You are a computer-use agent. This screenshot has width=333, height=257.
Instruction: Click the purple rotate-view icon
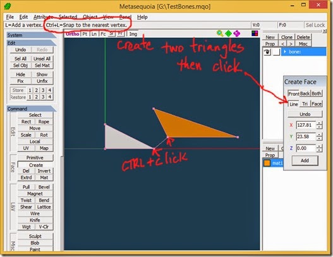pos(236,33)
